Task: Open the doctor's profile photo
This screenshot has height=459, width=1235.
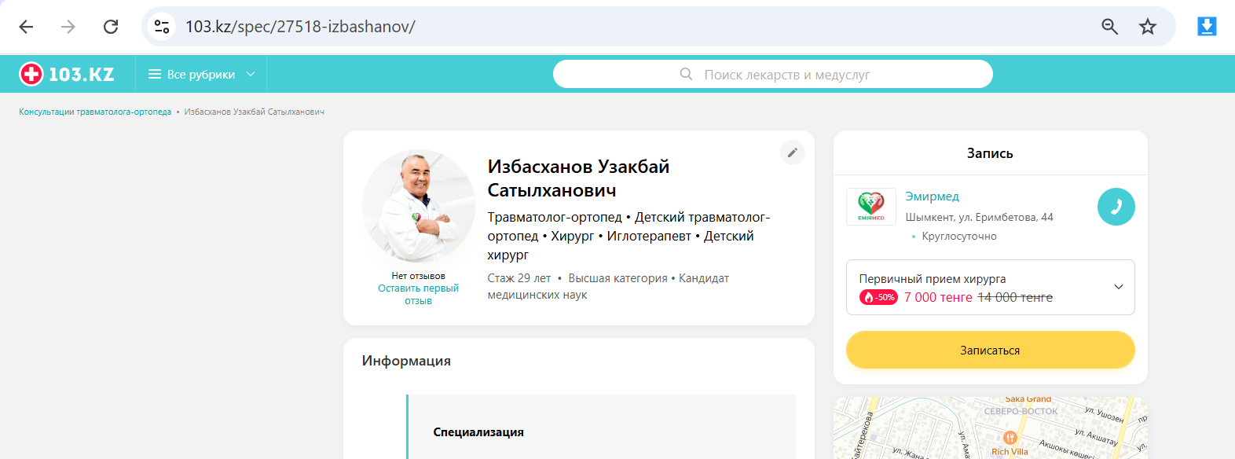Action: 418,206
